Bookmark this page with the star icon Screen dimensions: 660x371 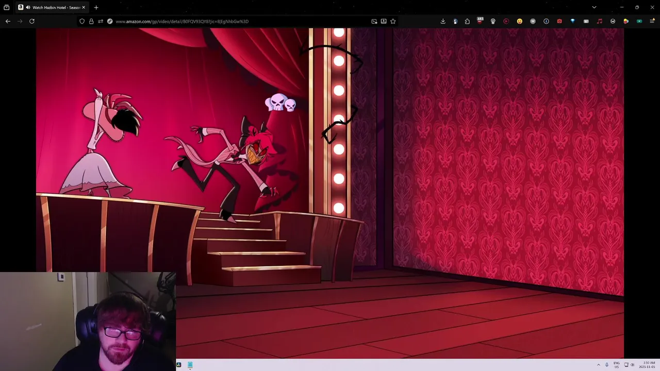pyautogui.click(x=393, y=21)
